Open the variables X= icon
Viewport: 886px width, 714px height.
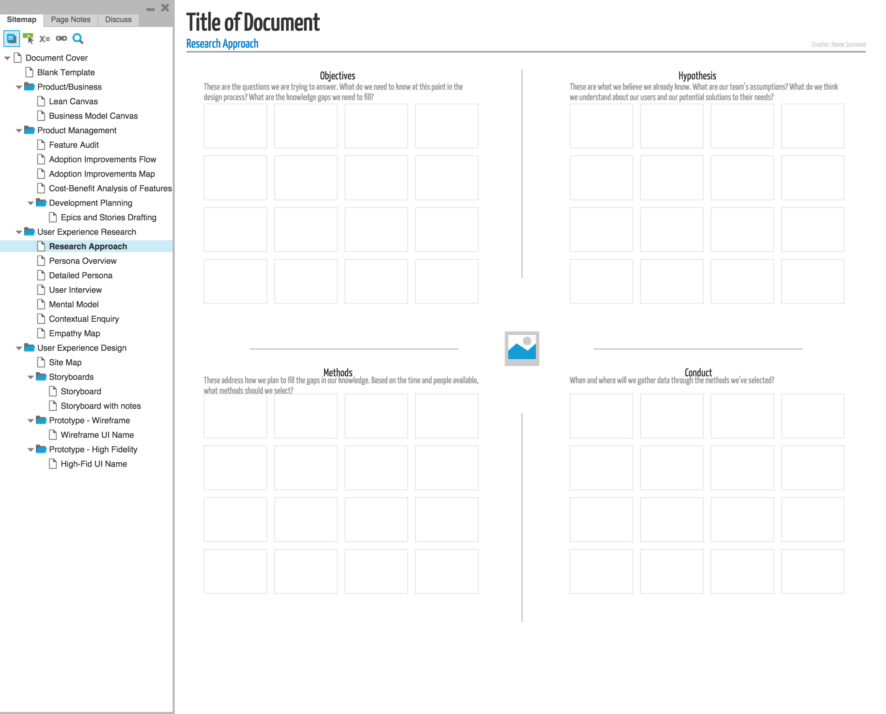click(45, 39)
